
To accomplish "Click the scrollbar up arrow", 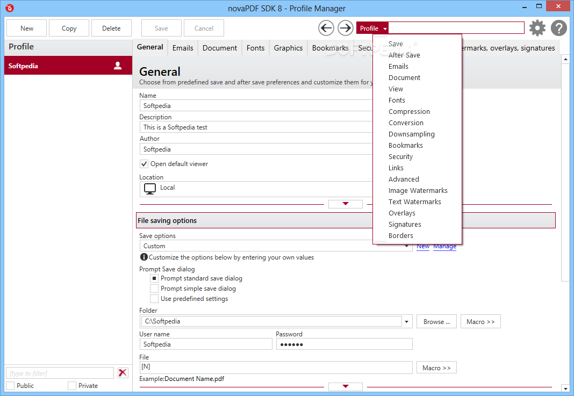I will [x=565, y=59].
